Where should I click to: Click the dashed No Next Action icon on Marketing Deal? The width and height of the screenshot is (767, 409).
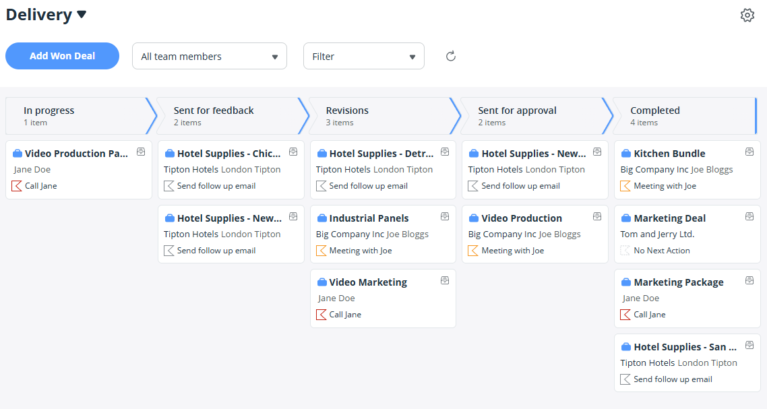pos(625,251)
